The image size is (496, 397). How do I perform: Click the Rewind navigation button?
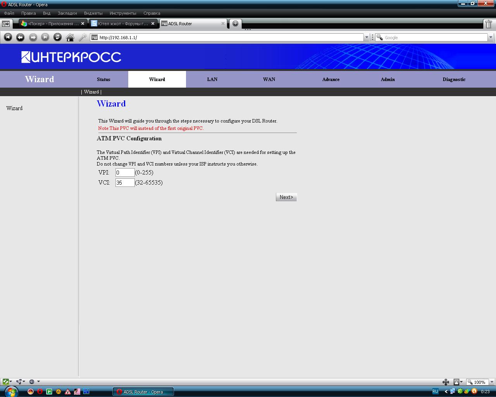8,37
